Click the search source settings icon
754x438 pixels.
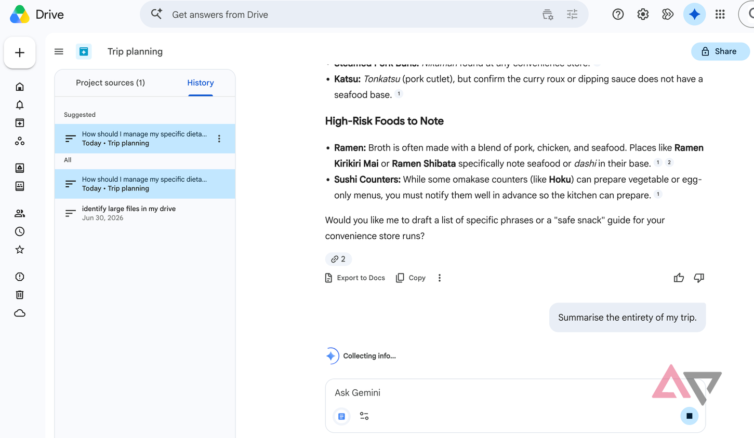click(x=548, y=15)
